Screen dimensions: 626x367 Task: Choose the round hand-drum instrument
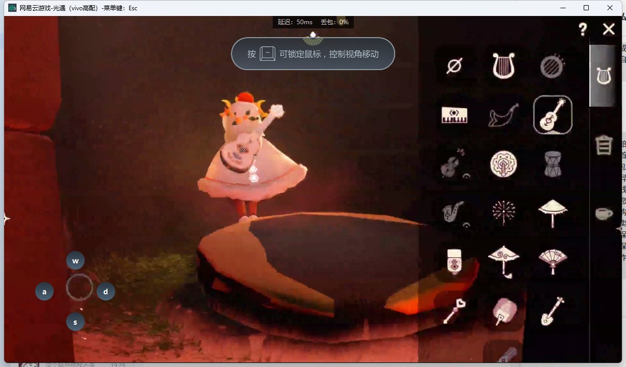tap(552, 66)
